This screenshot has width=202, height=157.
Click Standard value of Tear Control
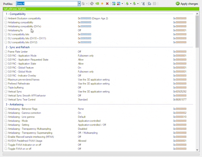(83, 99)
